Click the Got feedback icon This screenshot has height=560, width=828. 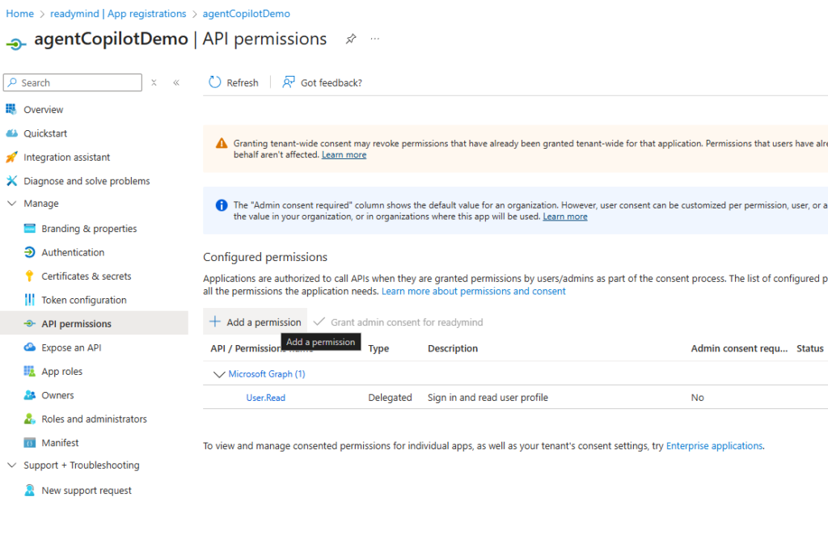(x=289, y=82)
